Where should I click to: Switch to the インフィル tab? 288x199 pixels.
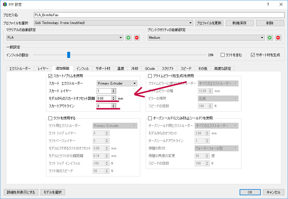tap(83, 69)
